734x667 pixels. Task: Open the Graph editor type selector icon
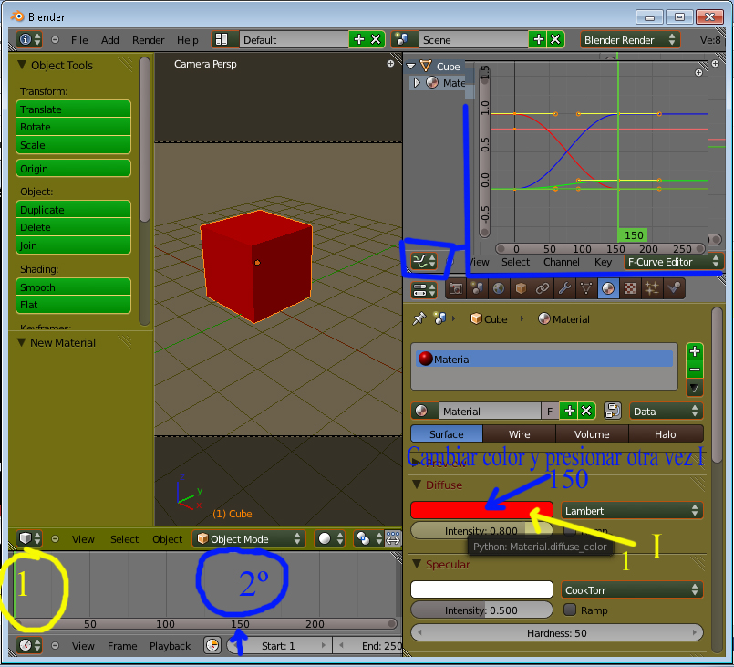[424, 261]
